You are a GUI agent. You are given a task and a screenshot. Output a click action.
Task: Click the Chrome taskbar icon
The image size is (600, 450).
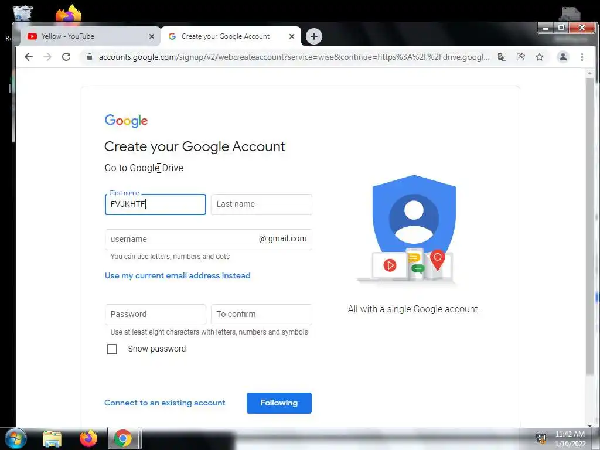(123, 439)
